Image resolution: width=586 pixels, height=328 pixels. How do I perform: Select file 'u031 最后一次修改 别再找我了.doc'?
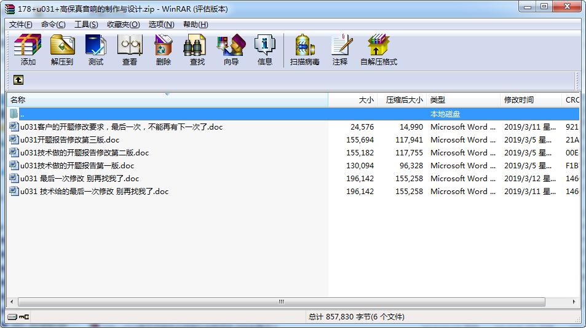tap(79, 178)
